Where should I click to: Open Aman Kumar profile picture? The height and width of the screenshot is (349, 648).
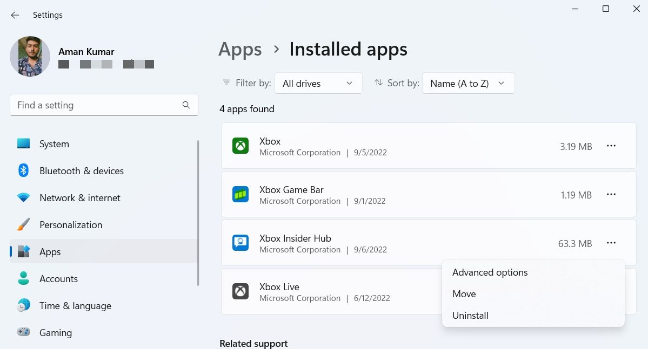[x=30, y=57]
